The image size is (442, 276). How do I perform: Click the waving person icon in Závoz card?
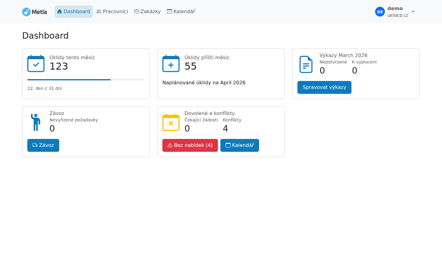click(36, 122)
